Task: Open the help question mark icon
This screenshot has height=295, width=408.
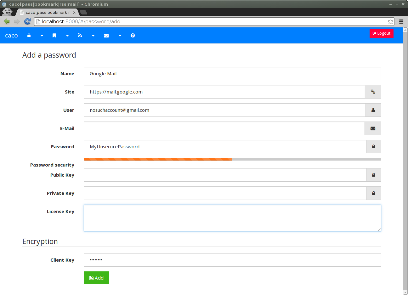Action: [133, 36]
